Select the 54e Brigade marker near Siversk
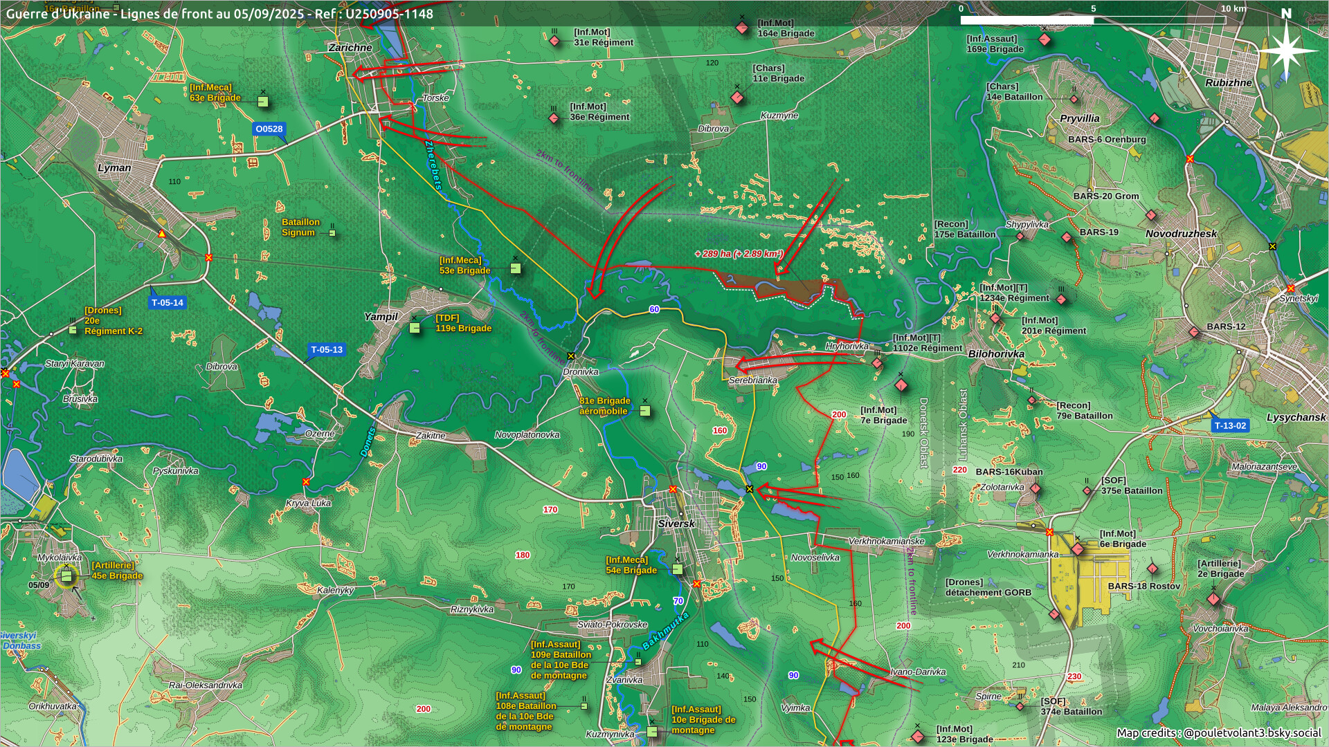 tap(677, 569)
